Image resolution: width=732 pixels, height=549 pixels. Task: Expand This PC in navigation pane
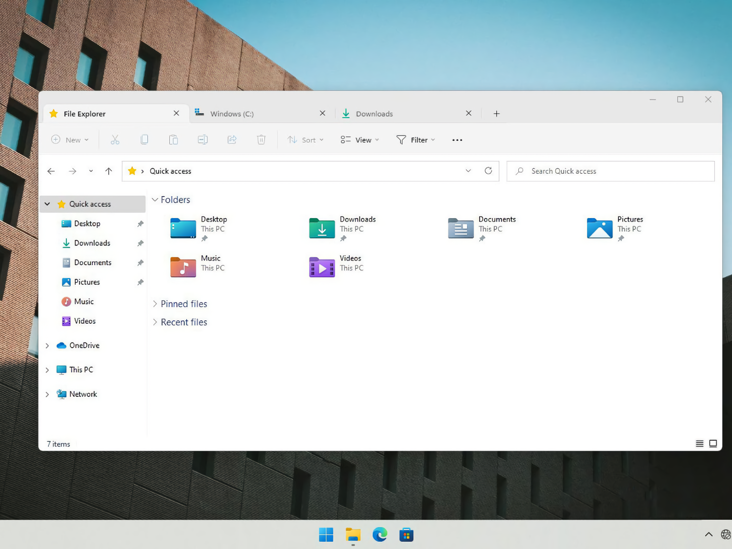click(x=47, y=370)
